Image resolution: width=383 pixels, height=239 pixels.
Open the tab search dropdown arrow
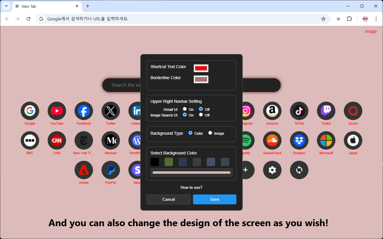[x=6, y=6]
